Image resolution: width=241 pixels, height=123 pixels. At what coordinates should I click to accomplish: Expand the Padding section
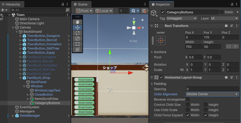152,84
